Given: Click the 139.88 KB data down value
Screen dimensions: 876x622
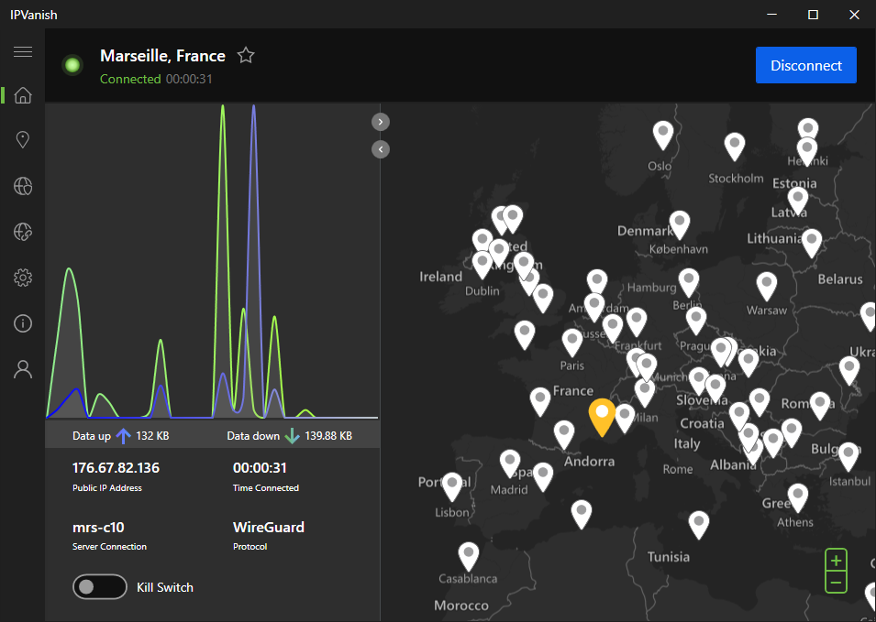Looking at the screenshot, I should (328, 436).
